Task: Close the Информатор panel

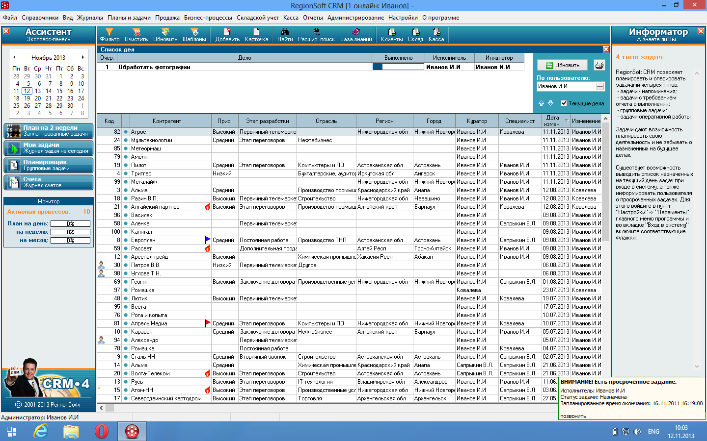Action: 701,31
